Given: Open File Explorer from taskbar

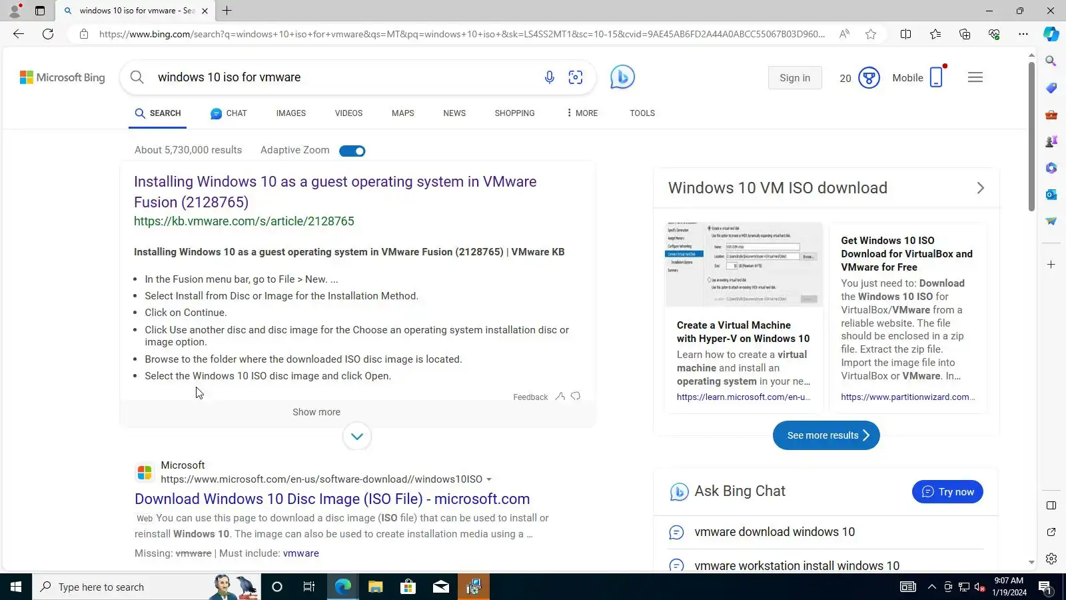Looking at the screenshot, I should click(x=375, y=587).
